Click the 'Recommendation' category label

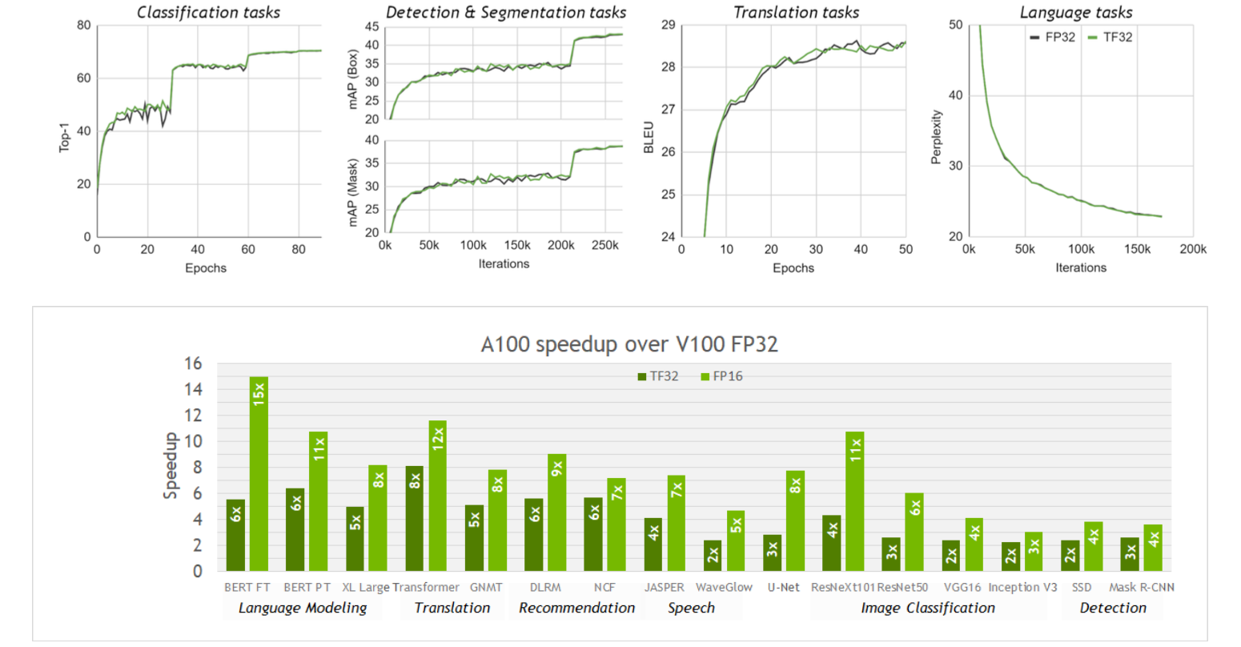click(x=576, y=608)
